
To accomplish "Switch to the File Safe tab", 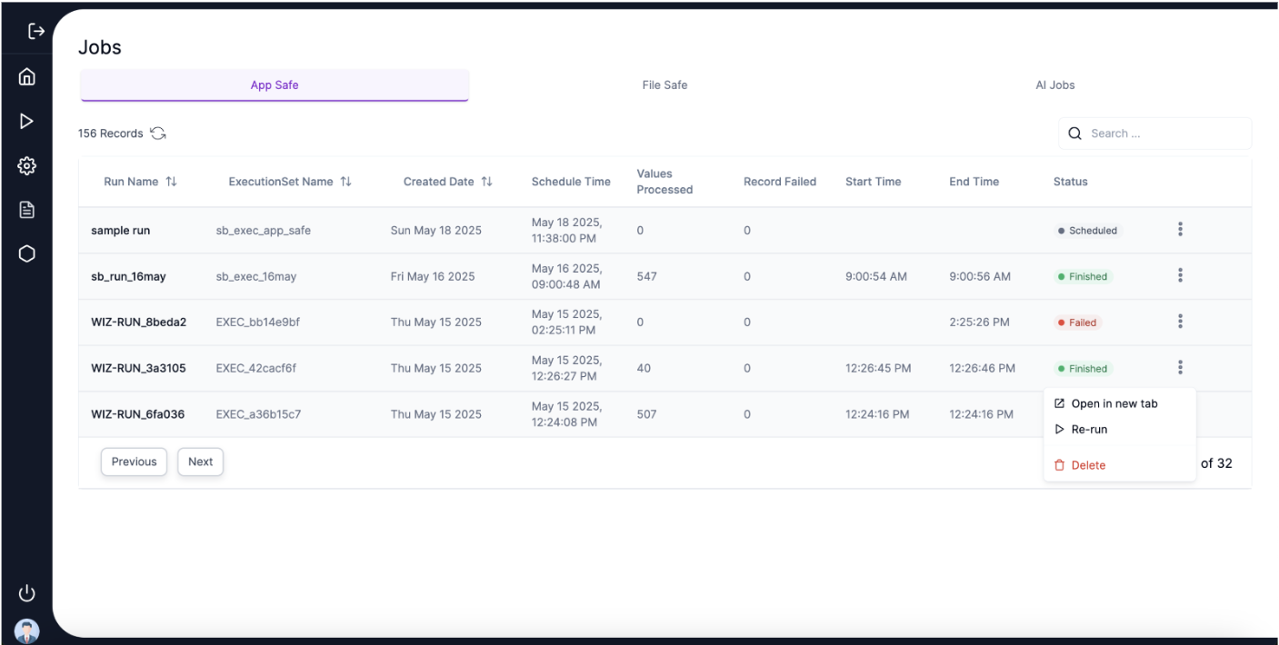I will [x=664, y=85].
